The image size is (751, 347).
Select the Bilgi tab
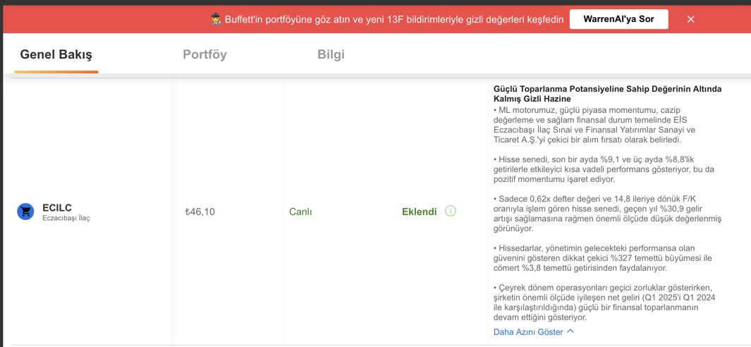[x=331, y=54]
